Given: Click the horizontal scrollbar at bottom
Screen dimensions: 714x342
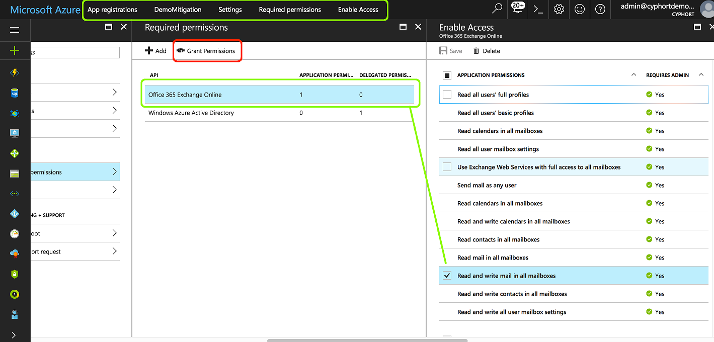Looking at the screenshot, I should click(367, 340).
